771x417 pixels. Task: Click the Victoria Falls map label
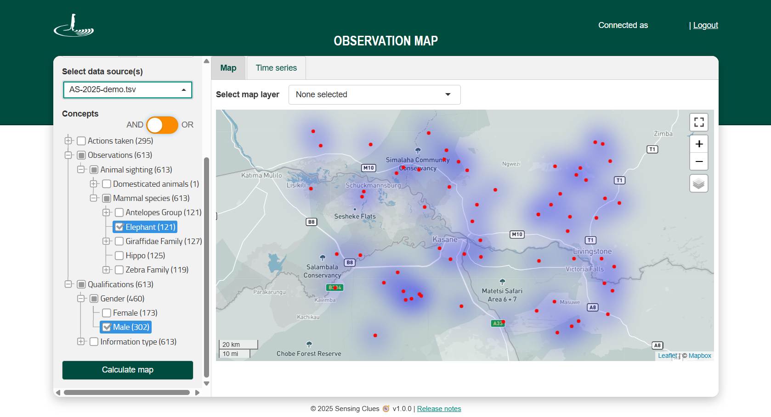[x=584, y=269]
